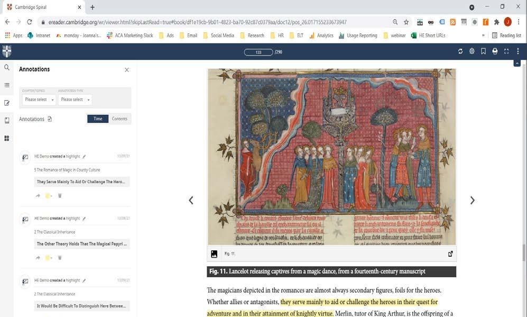Click the Fig. 11 manuscript image

pos(331,157)
